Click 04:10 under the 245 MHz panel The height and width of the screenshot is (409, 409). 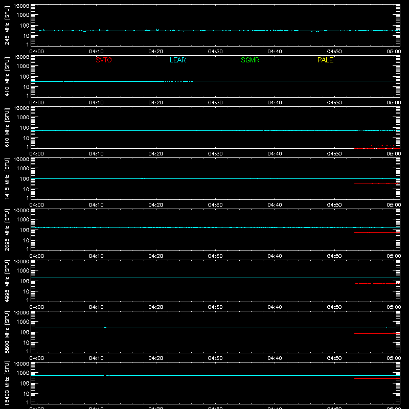point(96,52)
